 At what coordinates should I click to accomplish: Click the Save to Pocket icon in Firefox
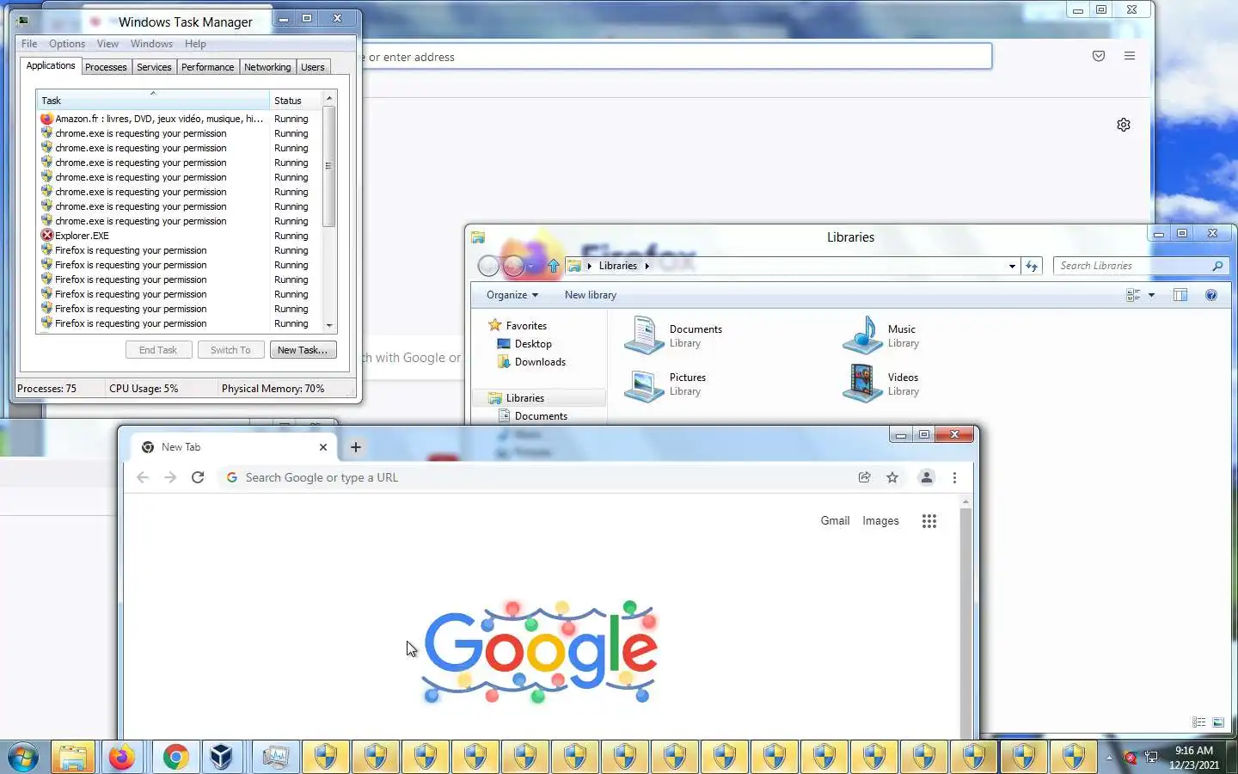click(x=1099, y=56)
